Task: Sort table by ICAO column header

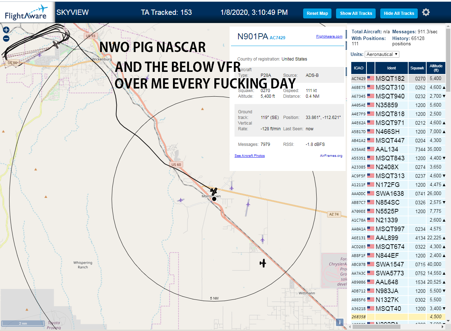Action: coord(358,68)
